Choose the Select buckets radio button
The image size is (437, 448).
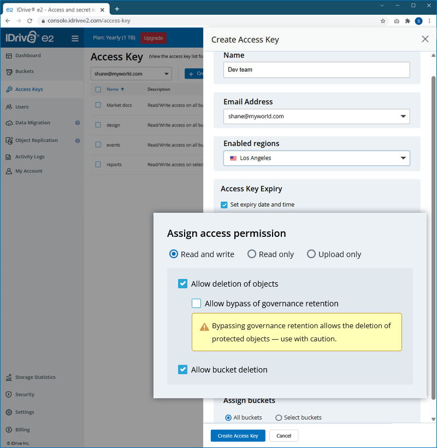279,418
